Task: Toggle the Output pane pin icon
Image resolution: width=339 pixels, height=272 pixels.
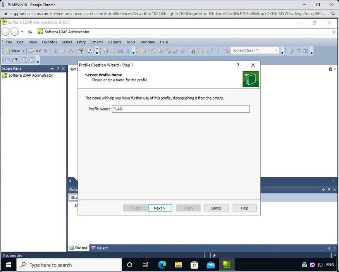Action: point(329,189)
